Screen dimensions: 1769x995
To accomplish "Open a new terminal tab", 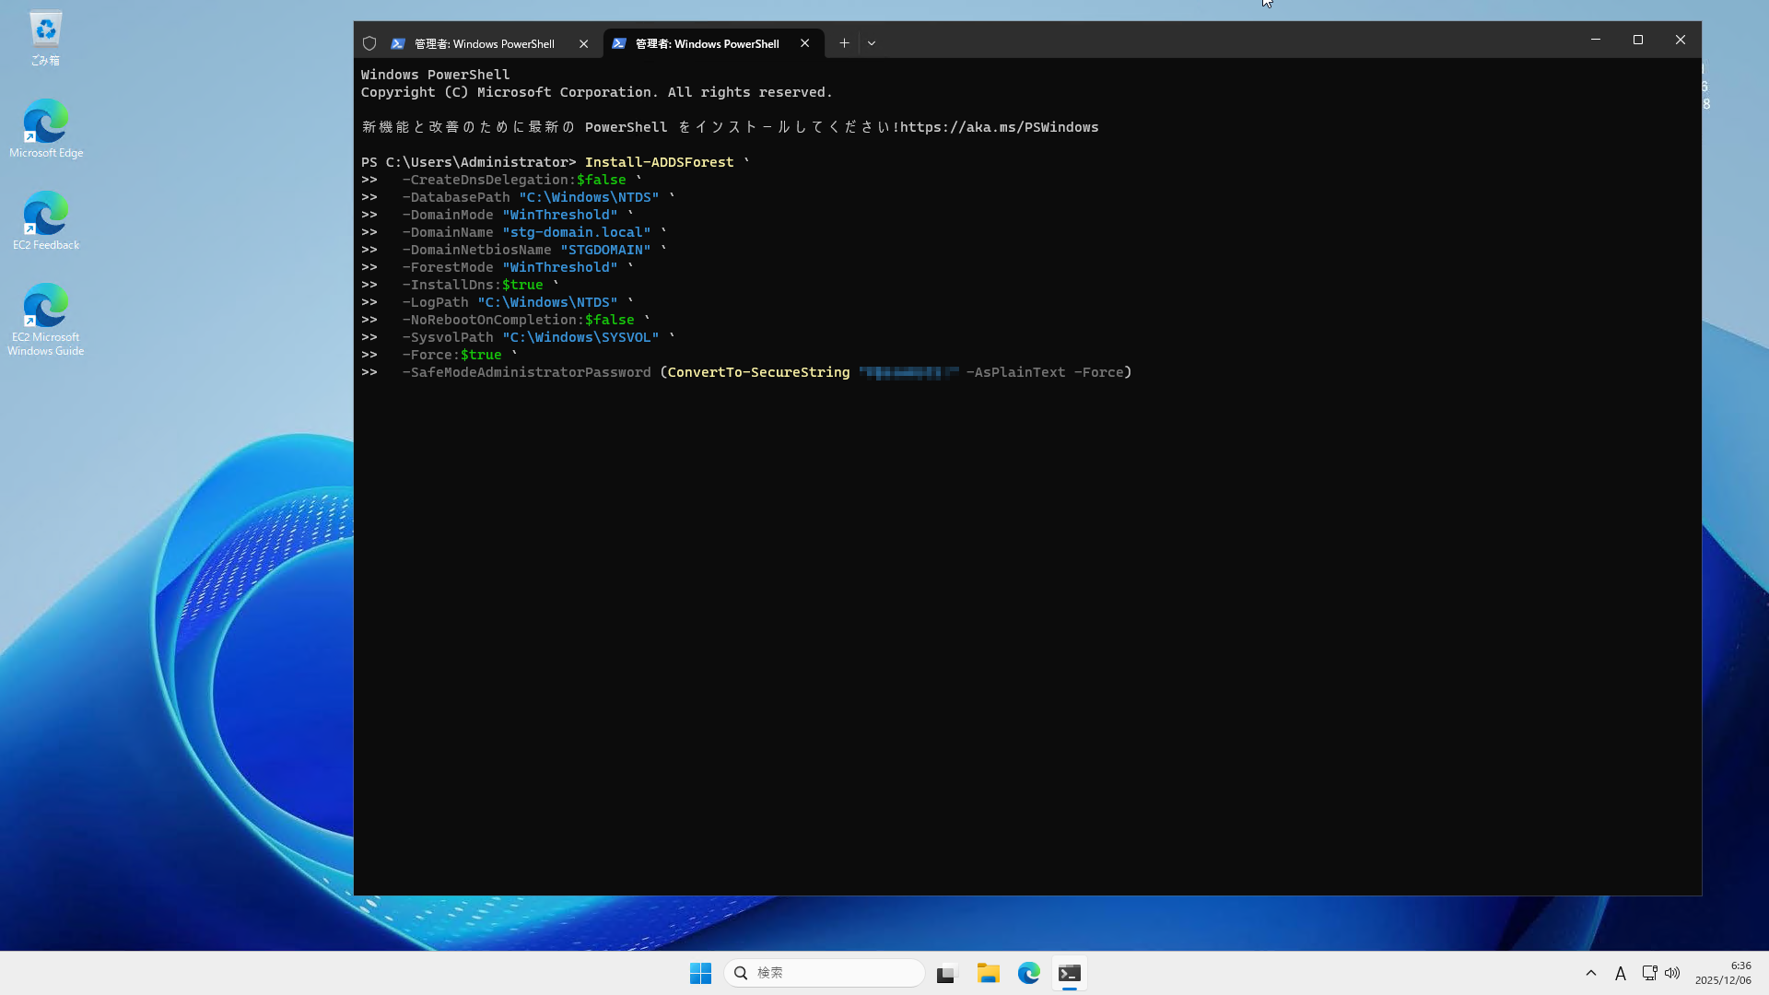I will (844, 43).
